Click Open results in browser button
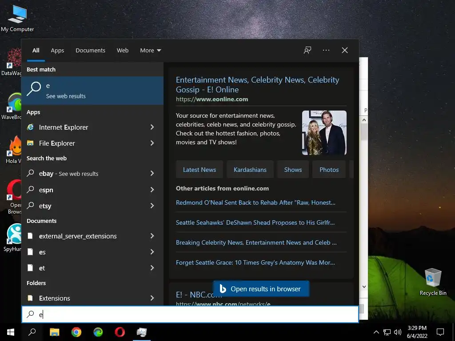Viewport: 455px width, 341px height. click(x=261, y=289)
